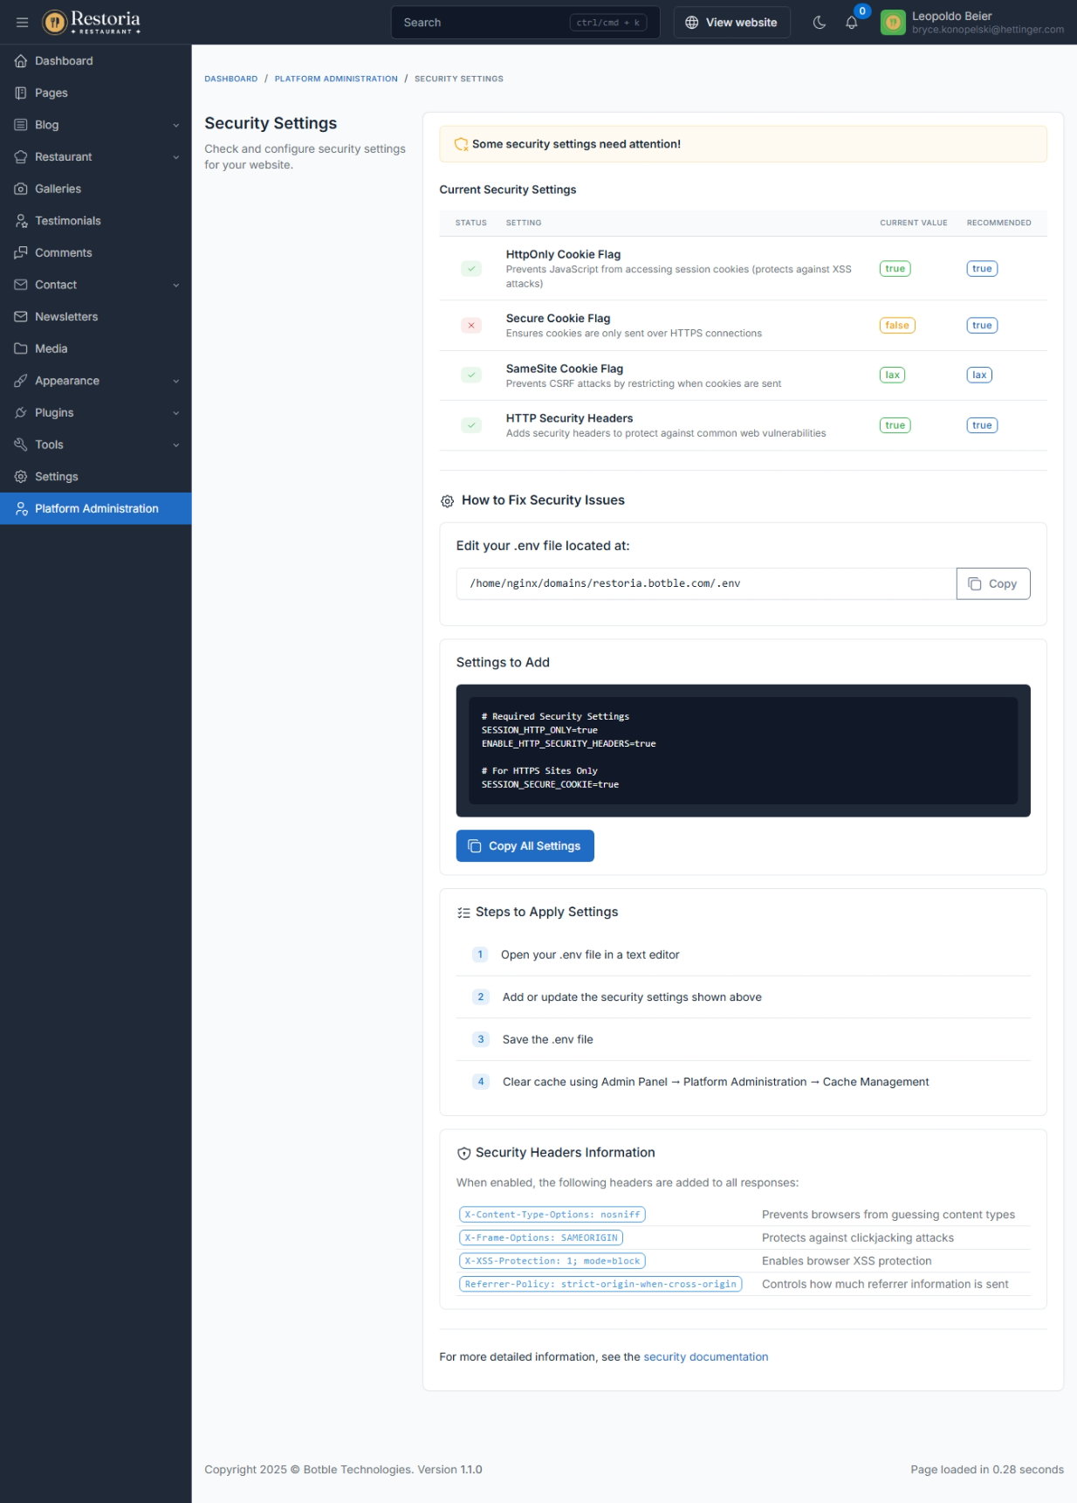Copy the .env file path

[x=992, y=584]
